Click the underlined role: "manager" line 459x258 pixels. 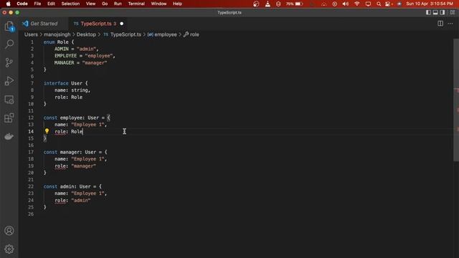coord(75,166)
